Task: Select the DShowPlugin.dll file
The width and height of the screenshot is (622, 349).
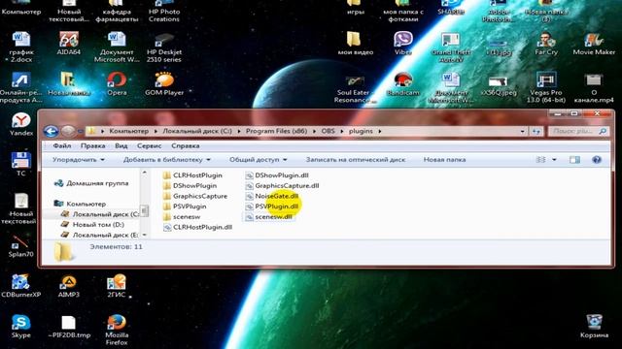Action: point(276,175)
